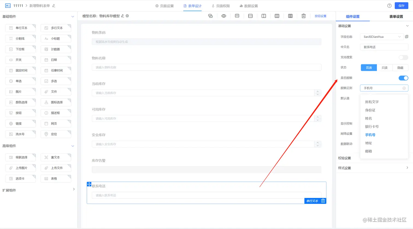Increase the 当前库存 value with the up arrow

(x=318, y=91)
